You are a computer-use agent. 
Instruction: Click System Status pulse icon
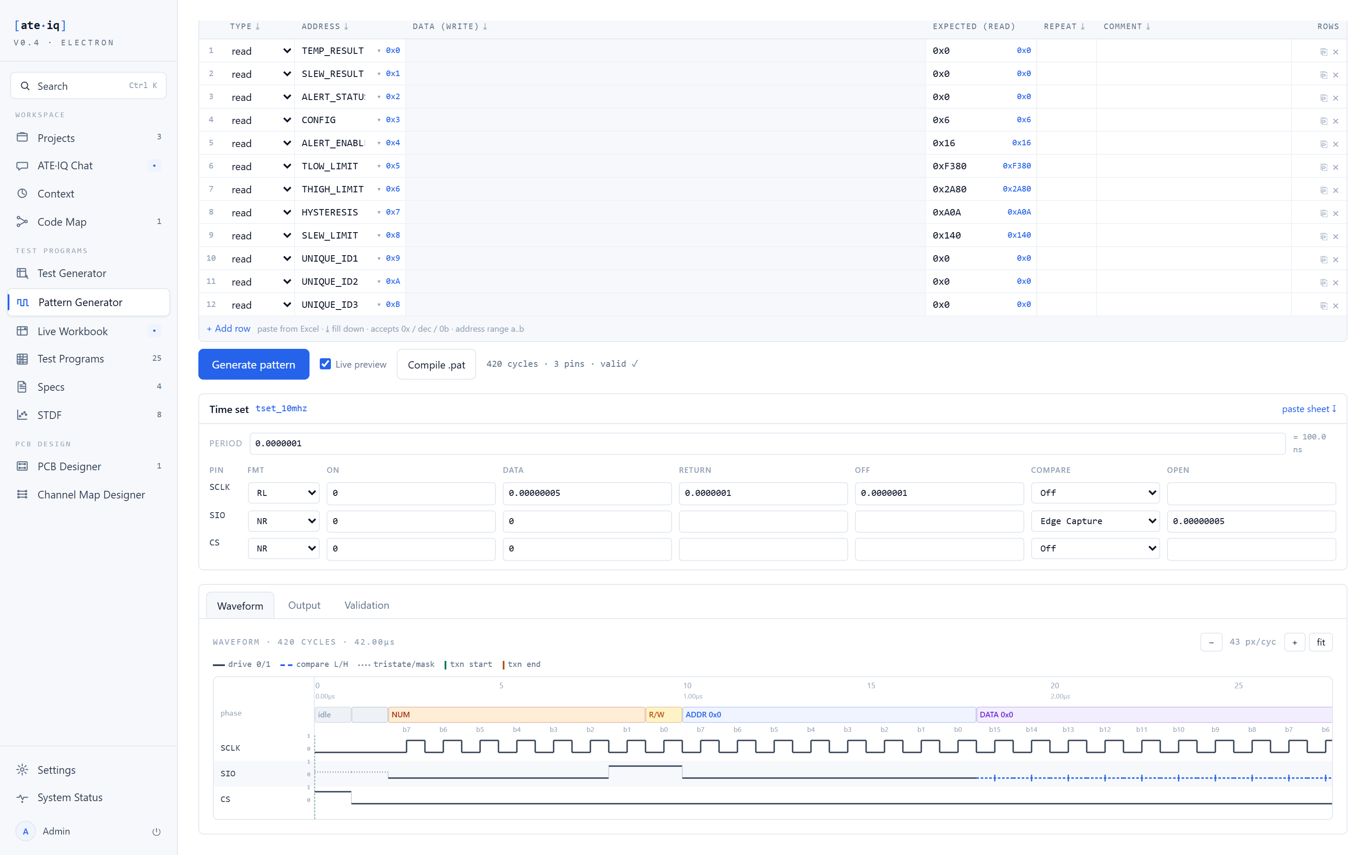(x=22, y=798)
